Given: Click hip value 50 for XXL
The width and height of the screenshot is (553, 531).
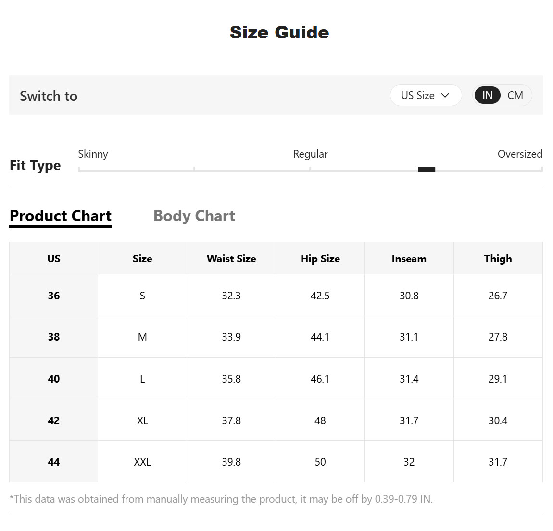Looking at the screenshot, I should [x=320, y=462].
